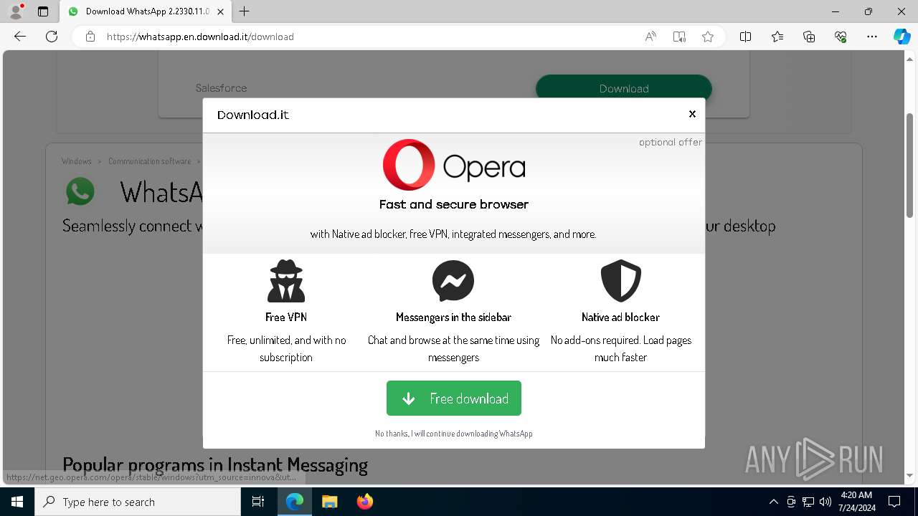The height and width of the screenshot is (516, 918).
Task: Open network status tray icon
Action: [x=808, y=502]
